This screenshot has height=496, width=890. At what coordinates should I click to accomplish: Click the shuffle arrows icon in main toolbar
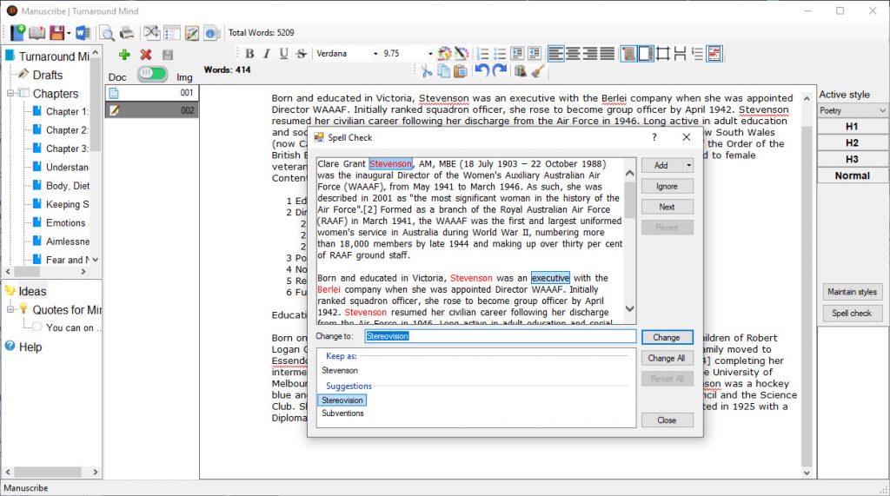click(x=151, y=32)
